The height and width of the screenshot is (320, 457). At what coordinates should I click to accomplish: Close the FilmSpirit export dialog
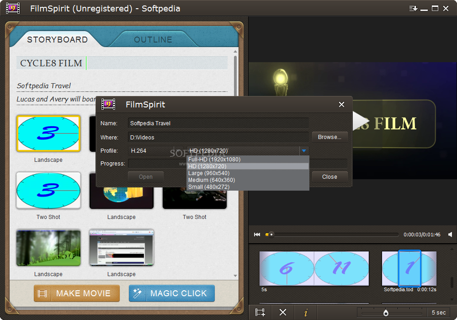(x=341, y=104)
